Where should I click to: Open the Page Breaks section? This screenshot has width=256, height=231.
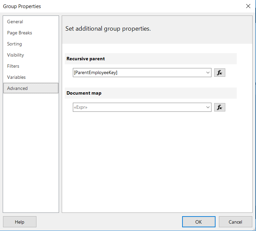(x=20, y=33)
